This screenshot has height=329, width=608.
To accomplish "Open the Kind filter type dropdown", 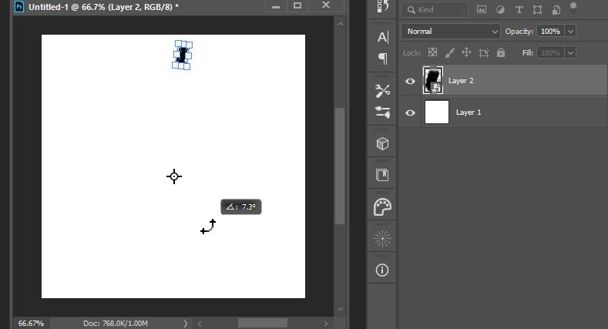I will tap(435, 10).
